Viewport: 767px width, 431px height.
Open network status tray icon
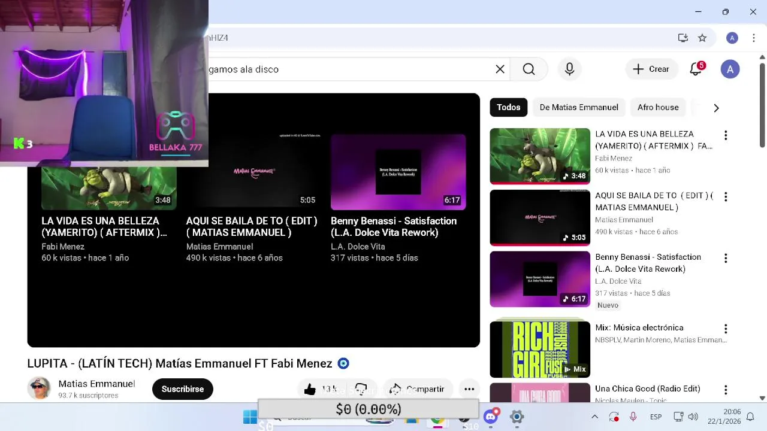tap(678, 417)
